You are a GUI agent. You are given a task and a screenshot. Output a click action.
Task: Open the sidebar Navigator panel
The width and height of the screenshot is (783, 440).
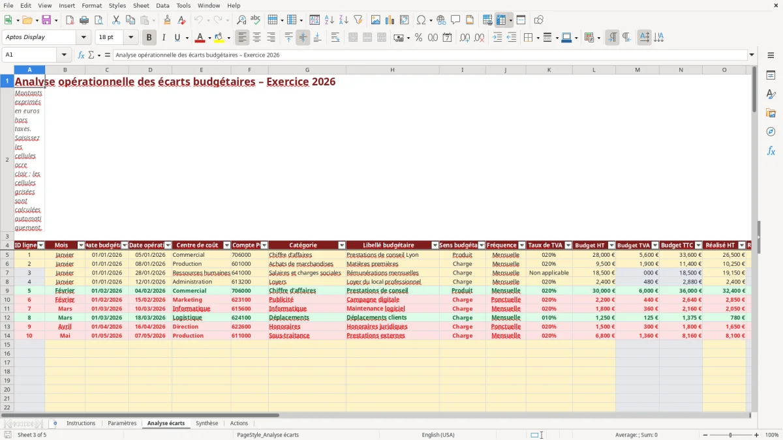point(771,132)
